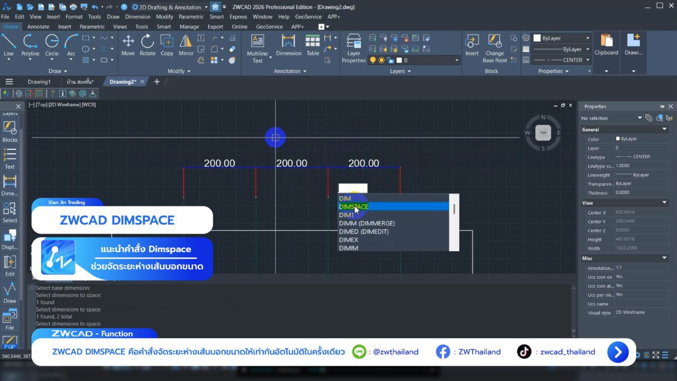The height and width of the screenshot is (381, 677).
Task: Toggle the layer 0 lightbulb on/off
Action: pos(372,60)
